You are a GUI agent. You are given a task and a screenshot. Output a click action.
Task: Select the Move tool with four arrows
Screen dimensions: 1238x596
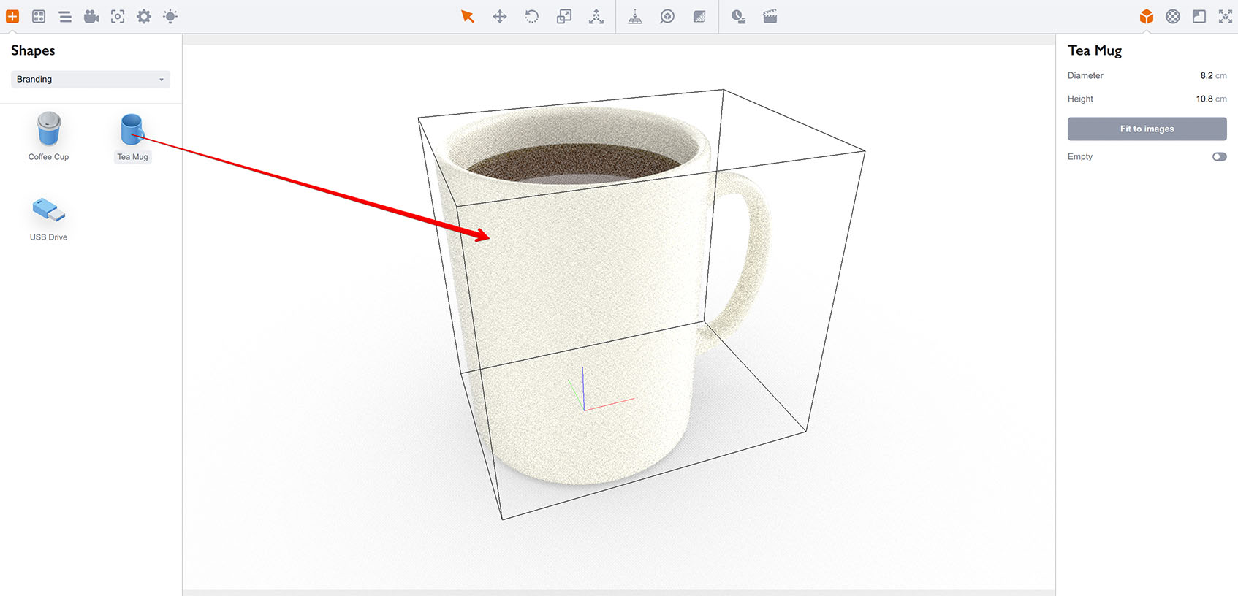pyautogui.click(x=500, y=16)
